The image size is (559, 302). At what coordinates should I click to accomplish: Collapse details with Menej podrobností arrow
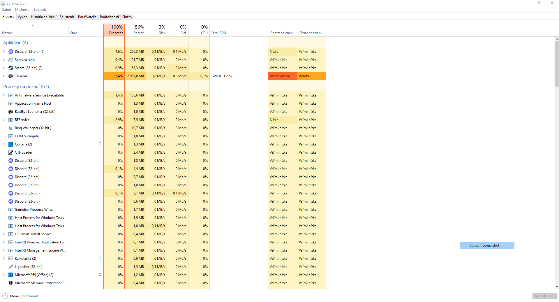click(x=5, y=296)
